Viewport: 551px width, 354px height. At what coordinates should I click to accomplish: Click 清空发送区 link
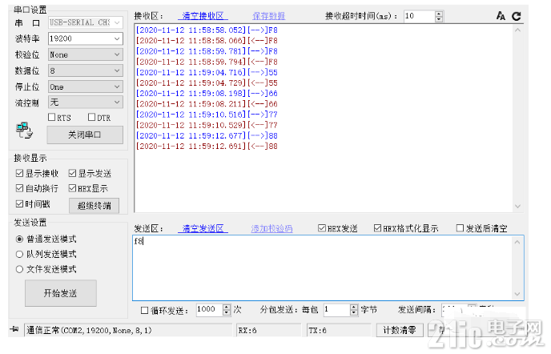[x=203, y=228]
